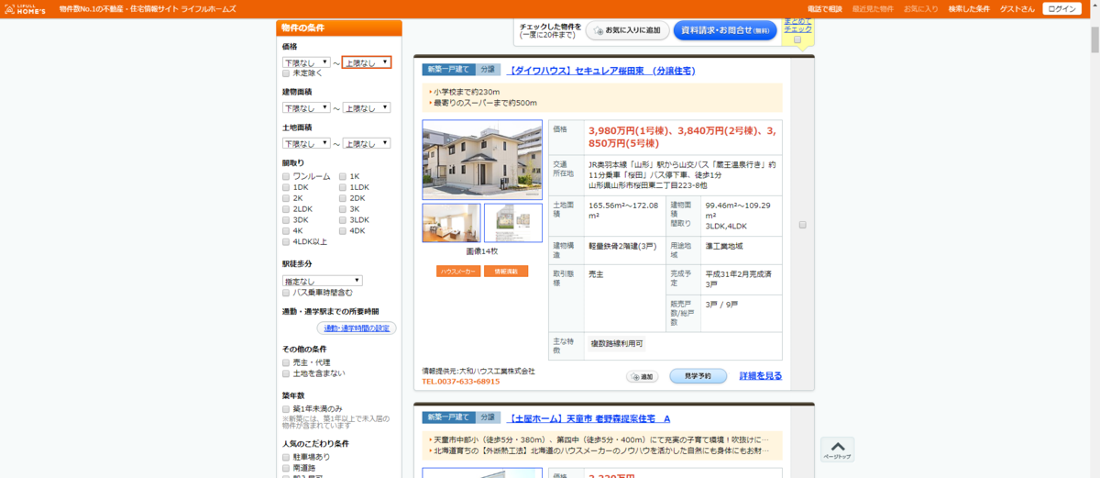1100x478 pixels.
Task: Click the ハウスメーカー orange tag
Action: [458, 272]
